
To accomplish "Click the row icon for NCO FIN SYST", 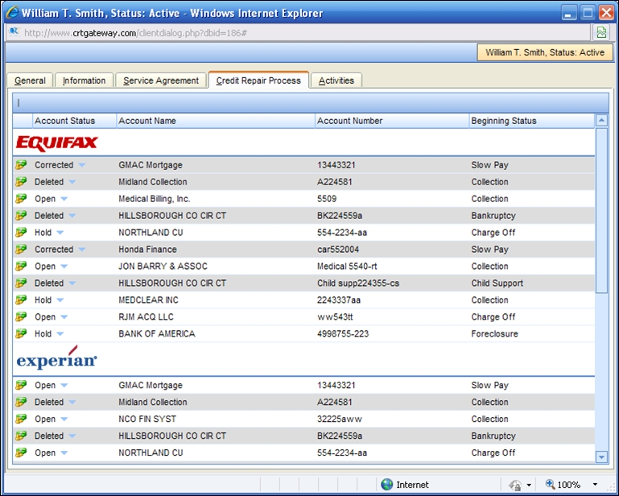I will tap(21, 420).
